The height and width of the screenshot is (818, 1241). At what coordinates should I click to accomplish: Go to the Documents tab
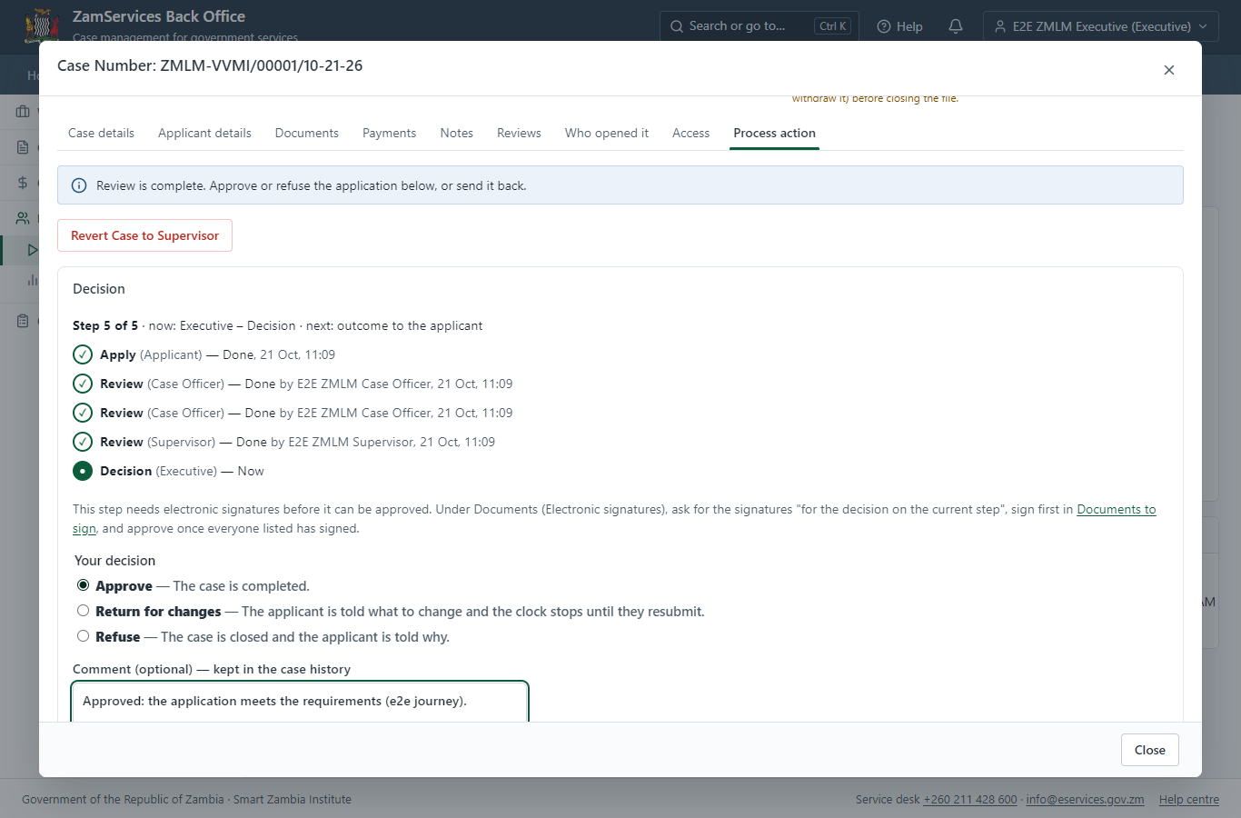[x=307, y=133]
